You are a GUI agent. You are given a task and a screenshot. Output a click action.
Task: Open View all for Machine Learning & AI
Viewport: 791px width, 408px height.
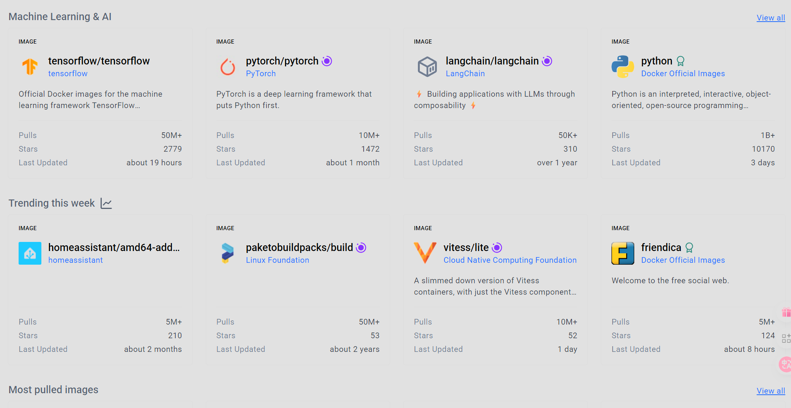point(771,17)
